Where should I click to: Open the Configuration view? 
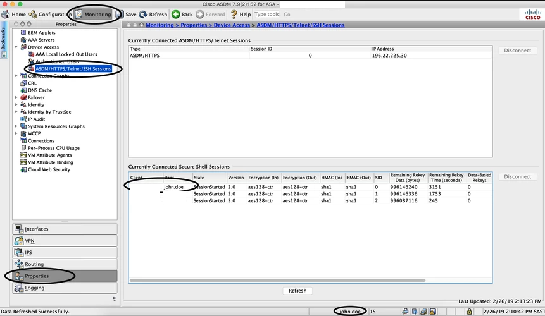tap(50, 15)
